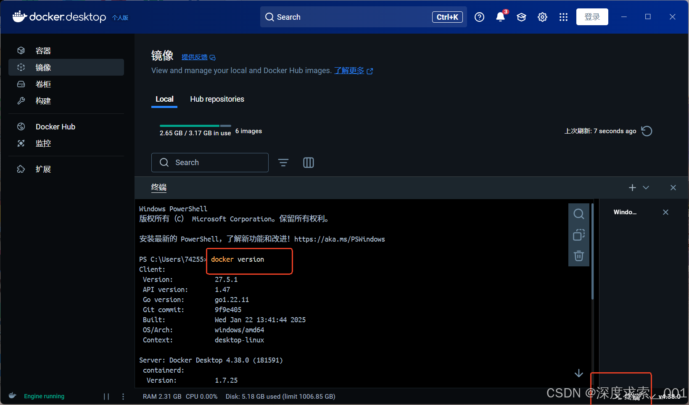Screen dimensions: 689x405
Task: Click the terminal vertical scrollbar
Action: click(x=592, y=251)
